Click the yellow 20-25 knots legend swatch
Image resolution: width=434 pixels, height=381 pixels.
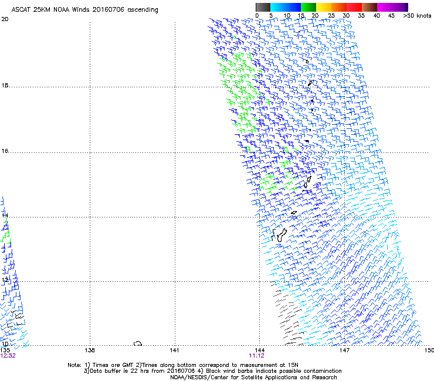[x=324, y=7]
